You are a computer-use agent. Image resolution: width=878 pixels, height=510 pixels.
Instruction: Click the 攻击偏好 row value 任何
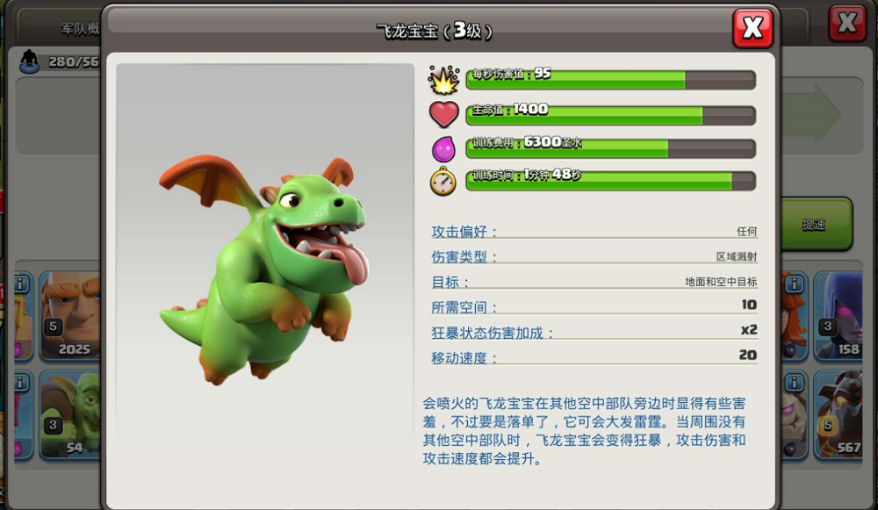(747, 231)
